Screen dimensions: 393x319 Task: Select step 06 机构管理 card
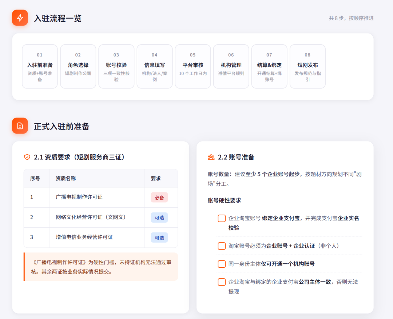click(231, 67)
